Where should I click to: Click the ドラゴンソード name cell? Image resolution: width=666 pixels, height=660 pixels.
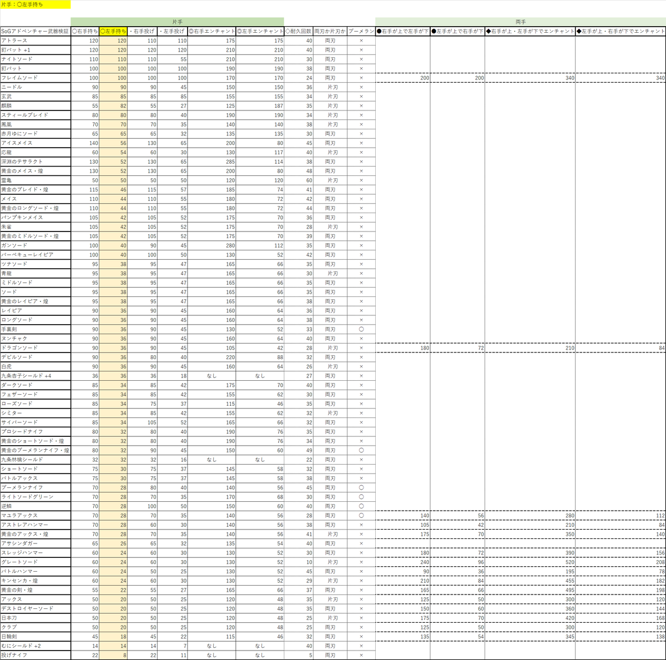pos(36,347)
